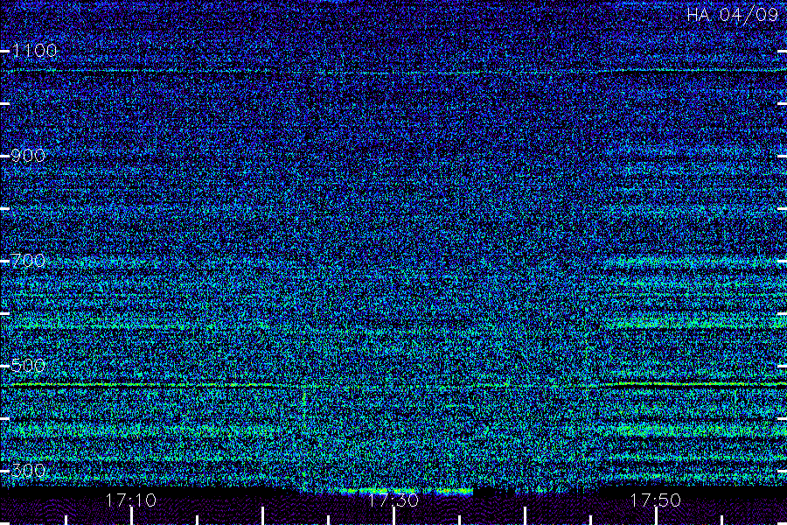Click the 900 frequency axis label
Screen dimensions: 787x525
click(x=28, y=155)
